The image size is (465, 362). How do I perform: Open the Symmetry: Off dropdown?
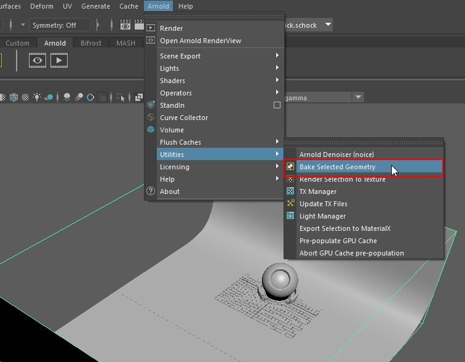tap(60, 25)
